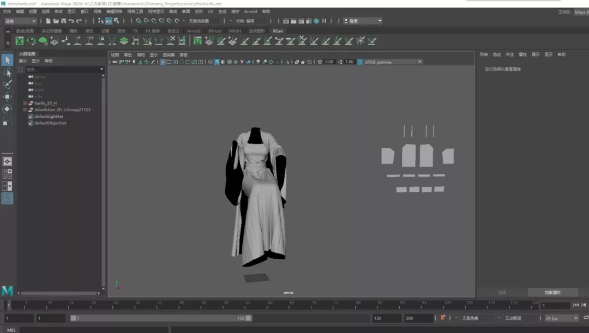Click the XGen editor shelf icon
This screenshot has height=333, width=589.
[20, 41]
